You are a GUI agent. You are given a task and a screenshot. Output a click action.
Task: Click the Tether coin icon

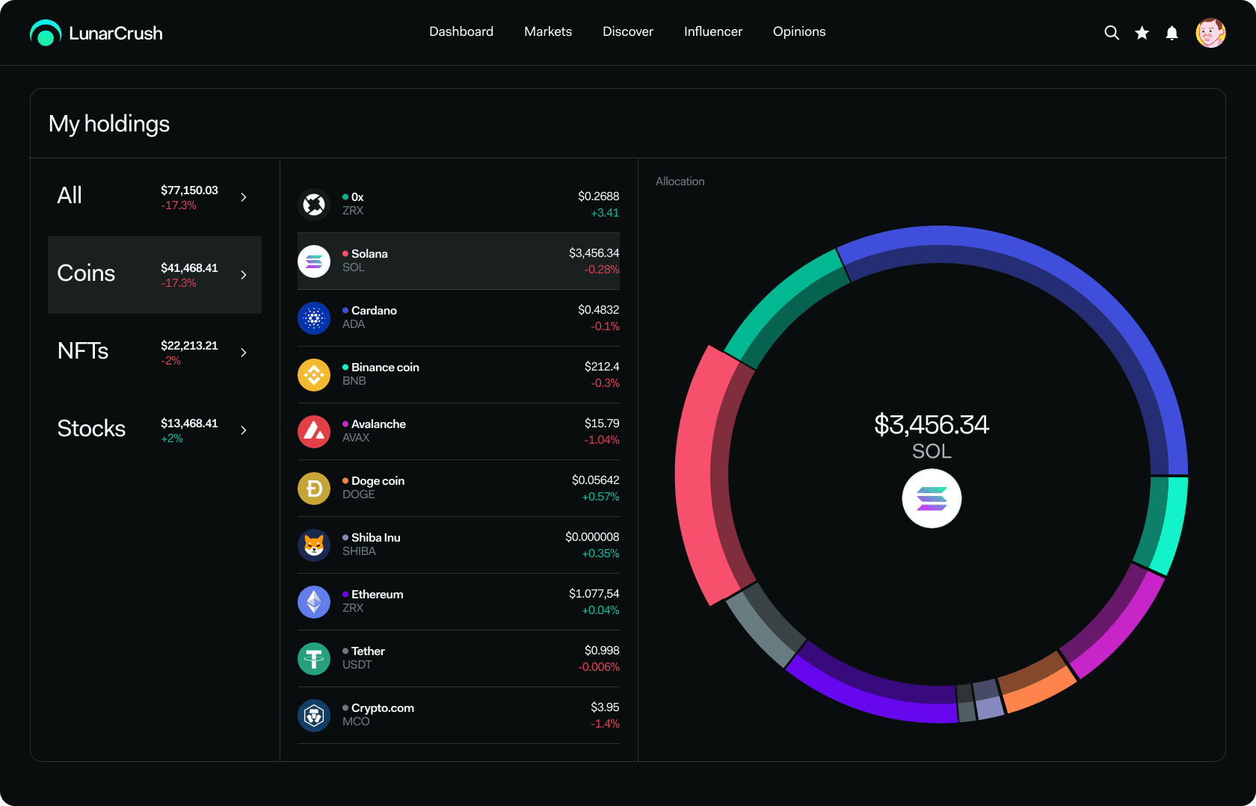[x=314, y=659]
